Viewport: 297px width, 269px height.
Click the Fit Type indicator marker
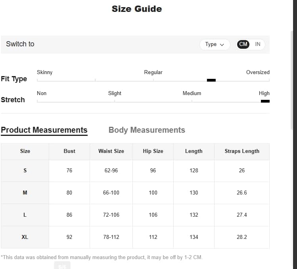[211, 80]
